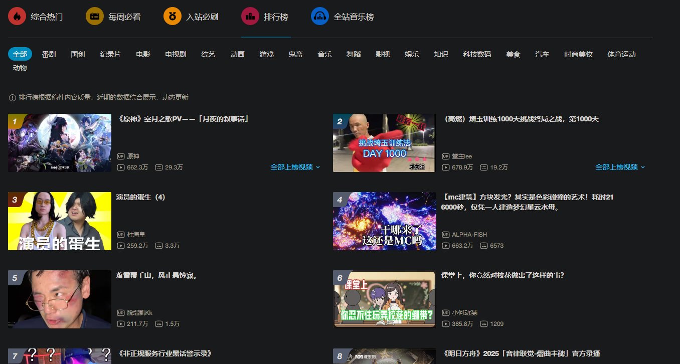Viewport: 680px width, 364px height.
Task: Filter by the 汽车 category
Action: [x=543, y=54]
